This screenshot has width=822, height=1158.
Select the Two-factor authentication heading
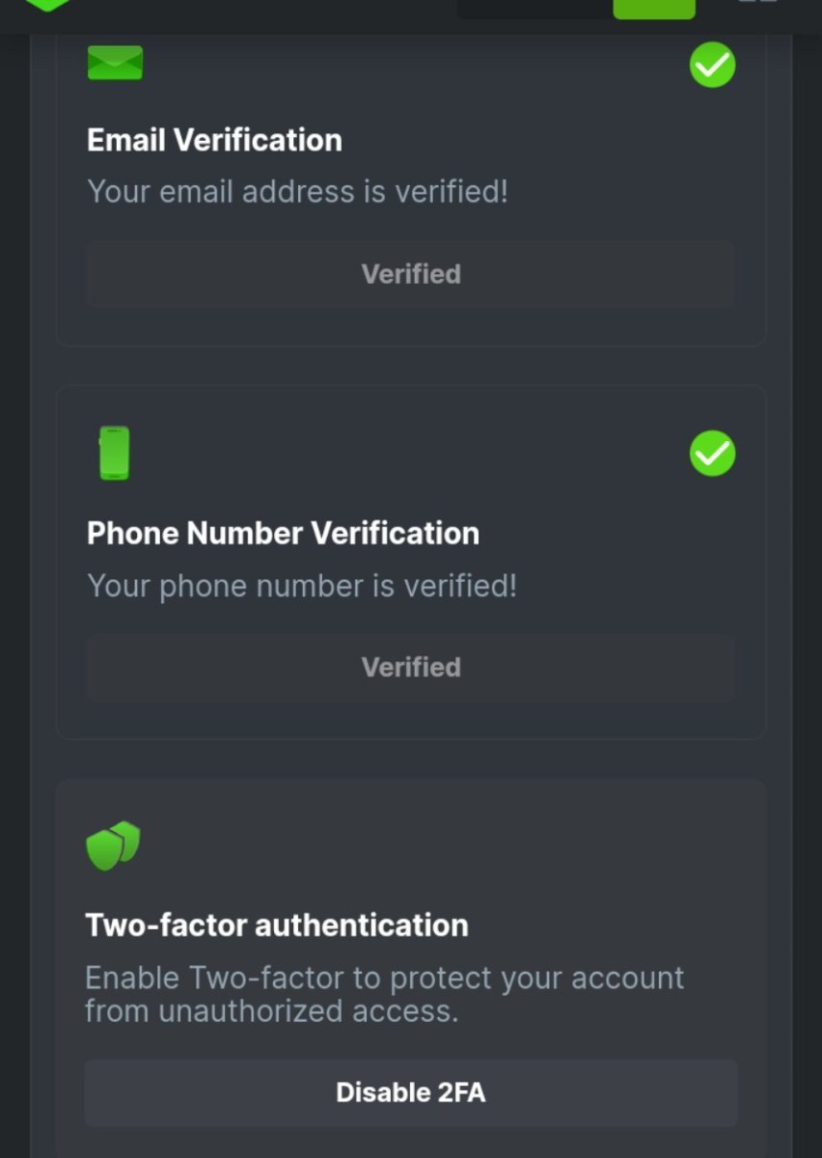point(277,925)
